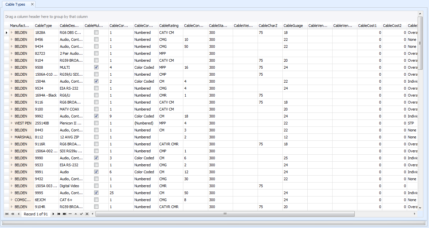
Task: Select the '2 Pair Audio...' description cell
Action: tap(71, 53)
